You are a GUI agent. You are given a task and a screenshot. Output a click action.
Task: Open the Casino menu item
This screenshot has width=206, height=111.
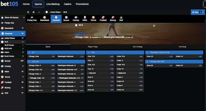tap(68, 4)
